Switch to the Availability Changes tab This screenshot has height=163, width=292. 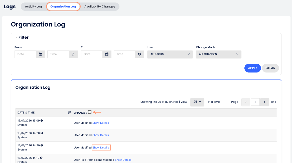pyautogui.click(x=100, y=6)
